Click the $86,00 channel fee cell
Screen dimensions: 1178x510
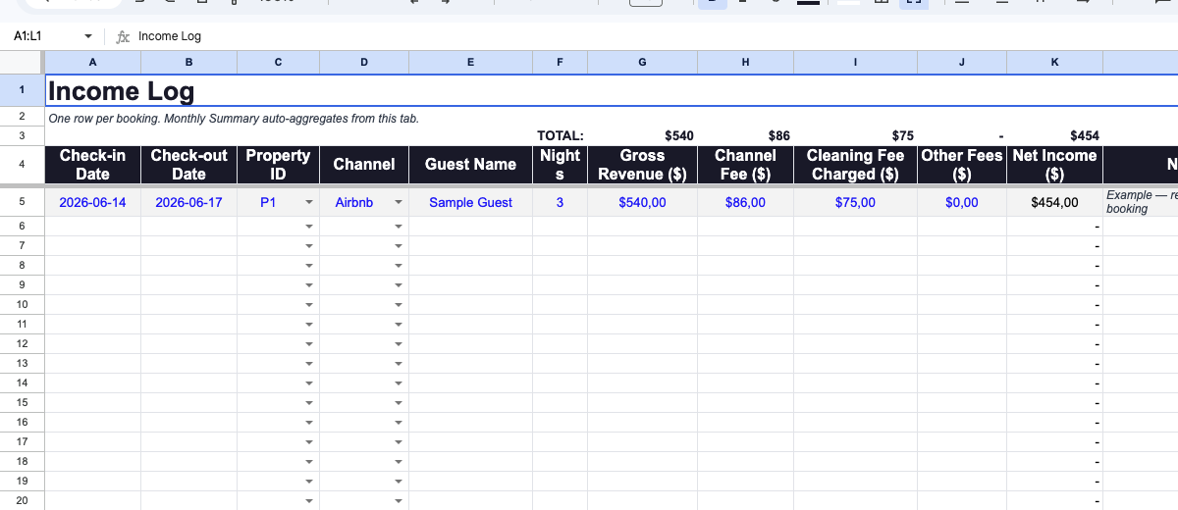746,203
